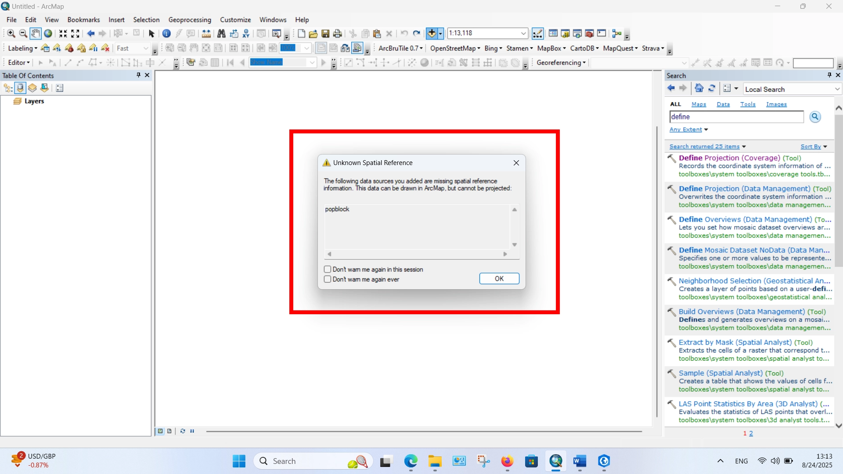This screenshot has width=843, height=474.
Task: Run search with magnifier button
Action: (815, 117)
